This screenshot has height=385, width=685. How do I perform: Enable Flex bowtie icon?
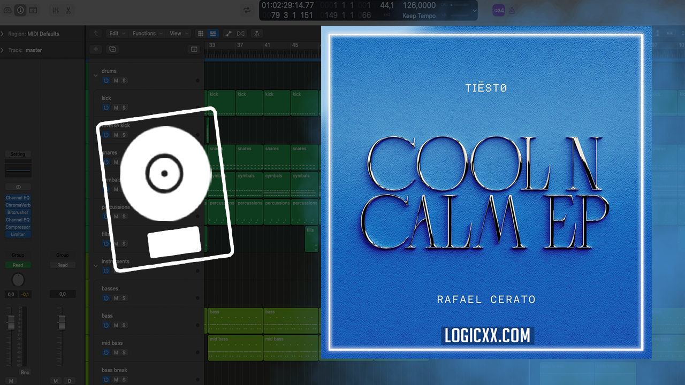tap(241, 33)
